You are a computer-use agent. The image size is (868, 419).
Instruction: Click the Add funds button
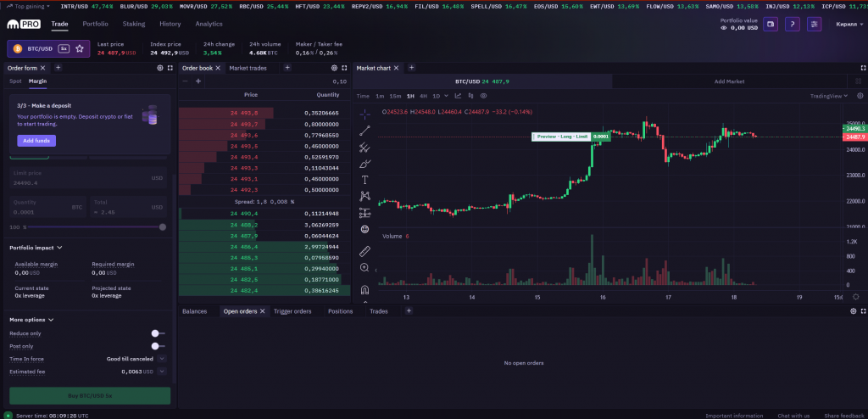coord(36,140)
